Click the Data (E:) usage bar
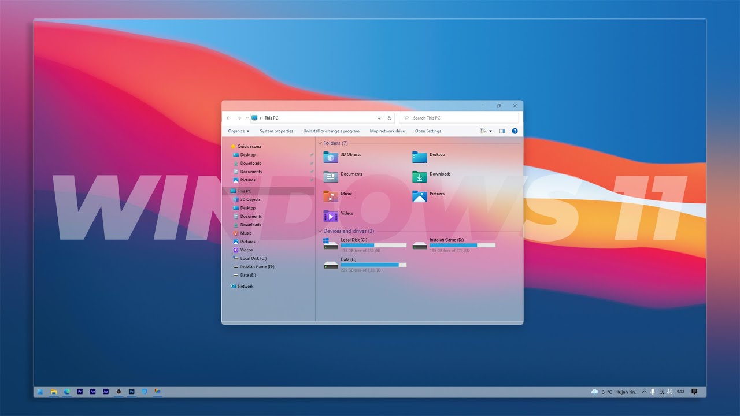740x416 pixels. (373, 265)
